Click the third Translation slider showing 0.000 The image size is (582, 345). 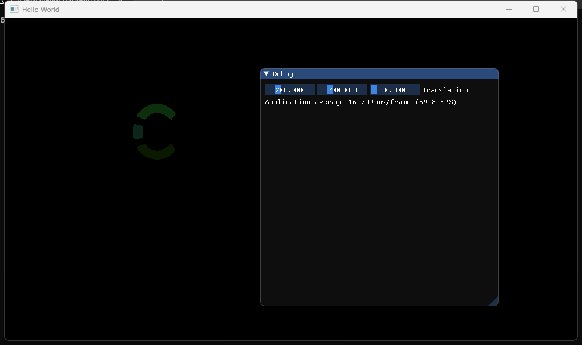[x=395, y=90]
